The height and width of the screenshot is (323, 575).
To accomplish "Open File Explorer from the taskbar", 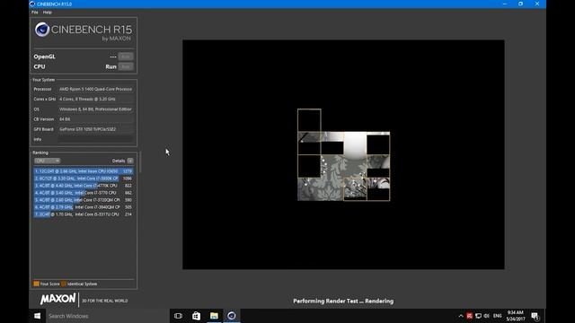I will [214, 316].
